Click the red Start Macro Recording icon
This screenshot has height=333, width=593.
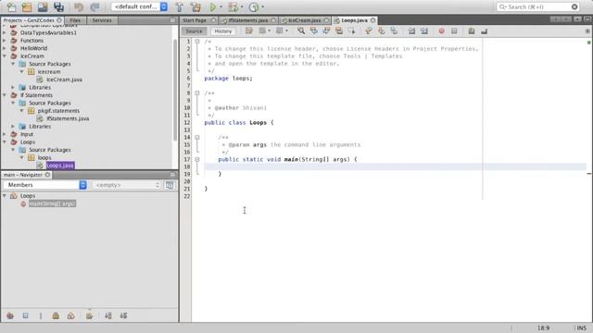pos(441,31)
